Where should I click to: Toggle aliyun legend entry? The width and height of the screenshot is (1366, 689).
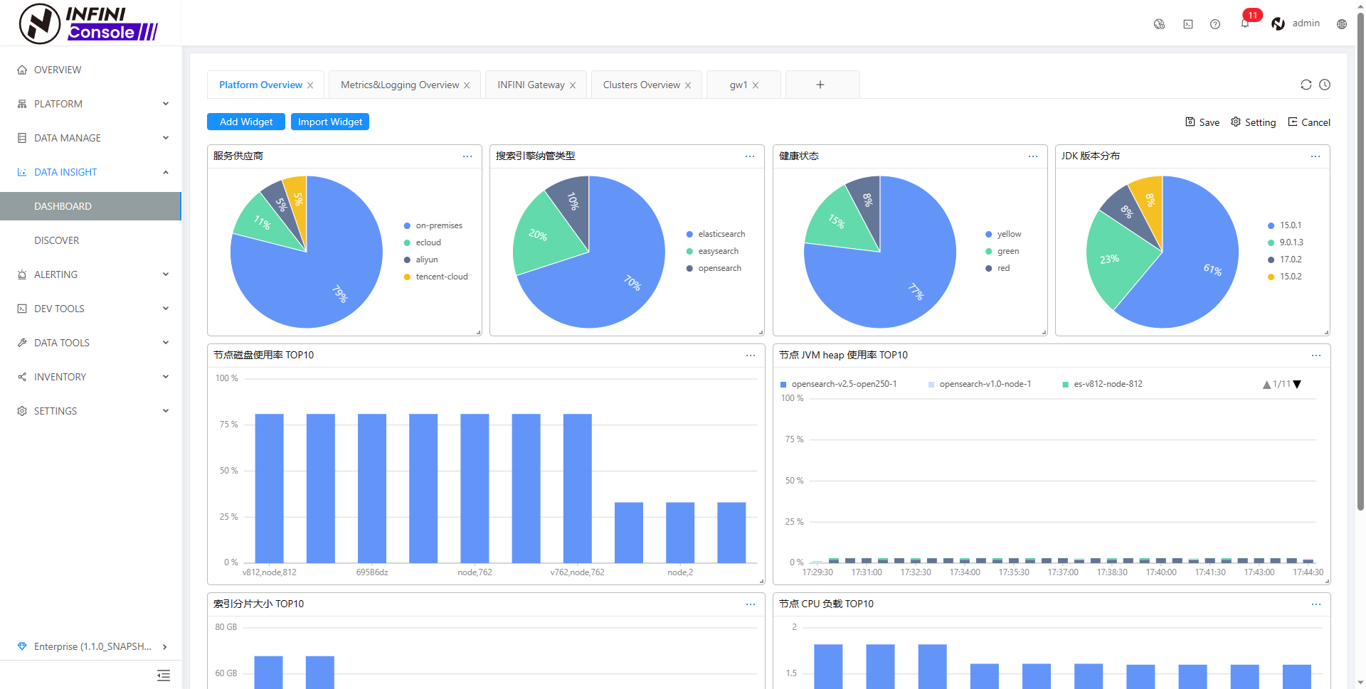point(421,260)
